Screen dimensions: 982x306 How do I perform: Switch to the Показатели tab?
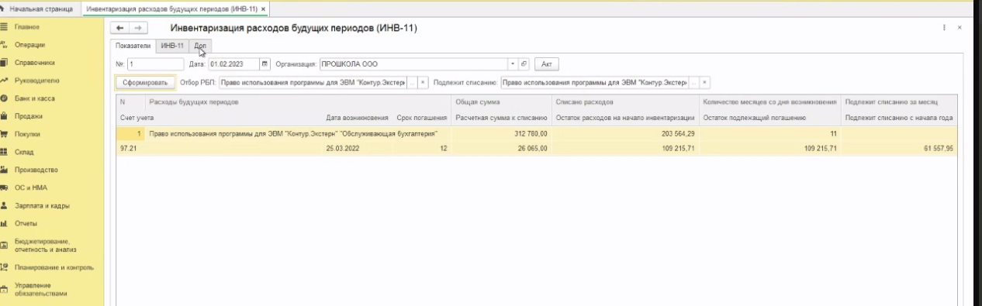pos(133,46)
